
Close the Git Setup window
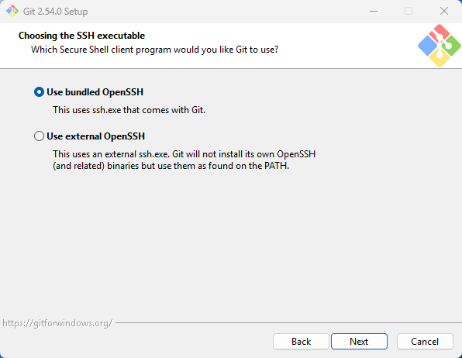click(x=443, y=11)
